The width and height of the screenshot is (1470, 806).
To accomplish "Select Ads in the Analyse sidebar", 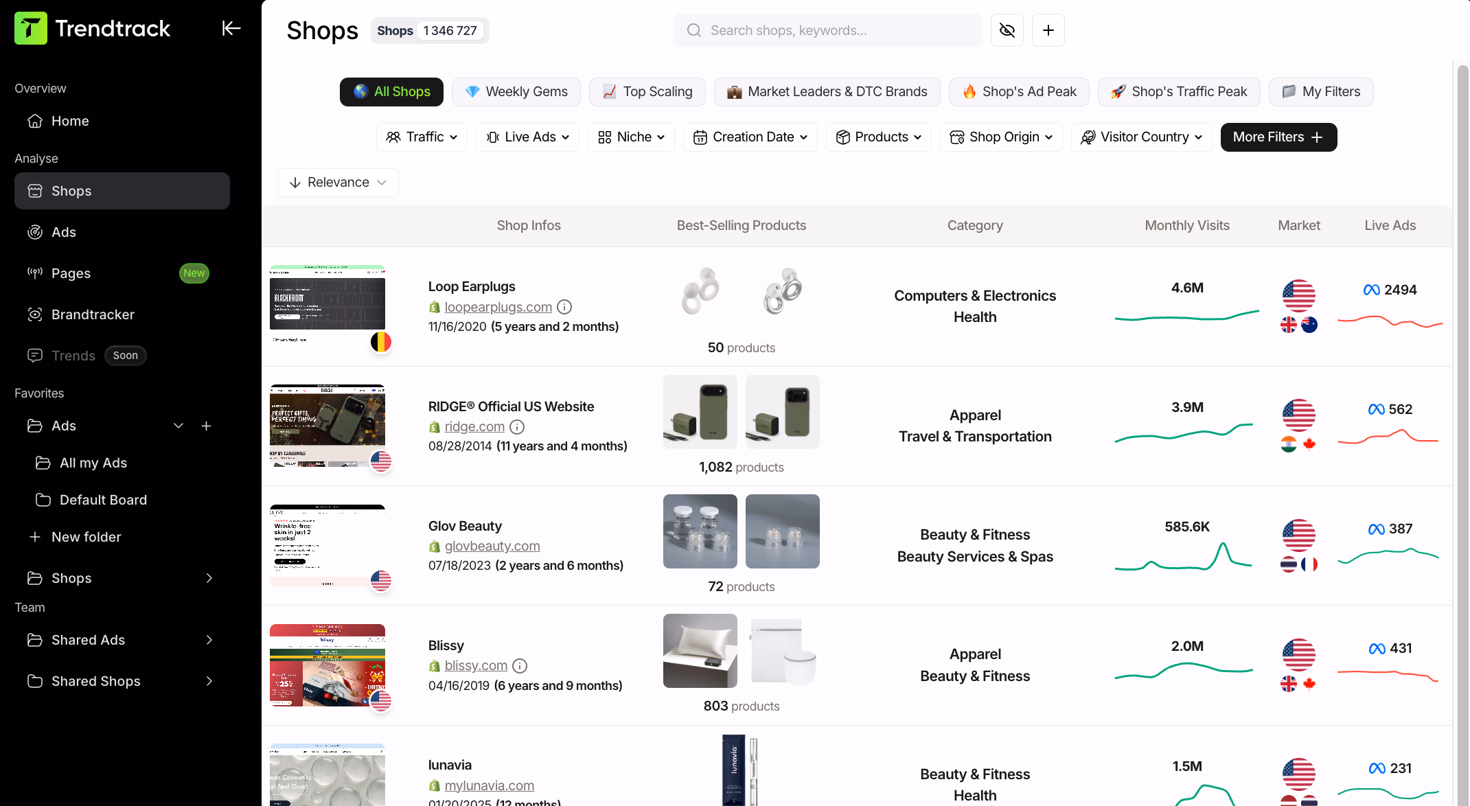I will [63, 232].
